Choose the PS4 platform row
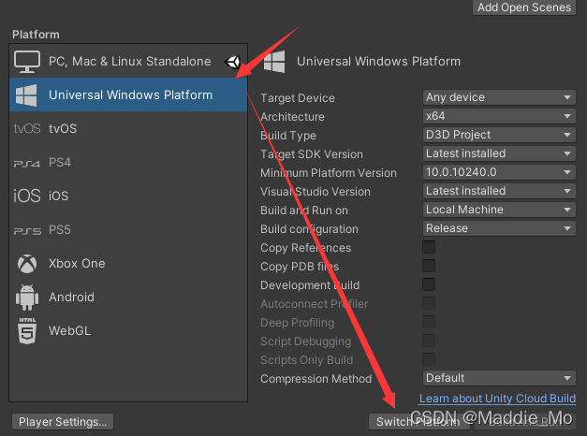Image resolution: width=587 pixels, height=436 pixels. coord(128,162)
